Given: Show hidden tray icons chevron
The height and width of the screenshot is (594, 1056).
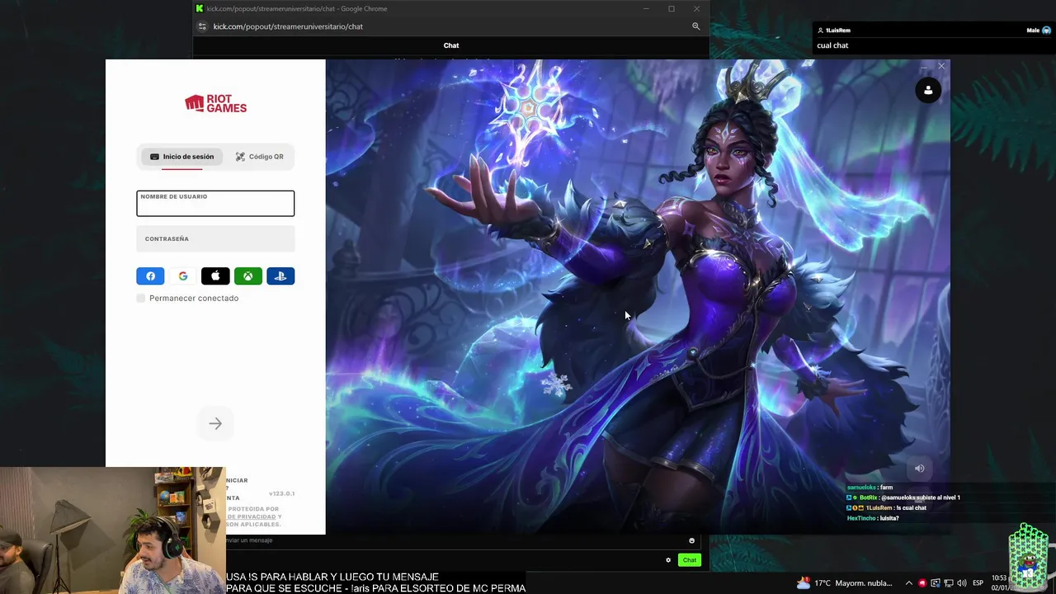Looking at the screenshot, I should pos(908,583).
